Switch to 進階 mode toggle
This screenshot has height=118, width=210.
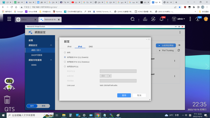(x=43, y=106)
